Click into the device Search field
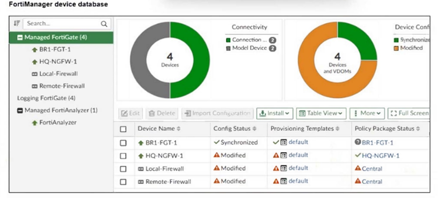Viewport: 443px width, 206px height. click(63, 24)
